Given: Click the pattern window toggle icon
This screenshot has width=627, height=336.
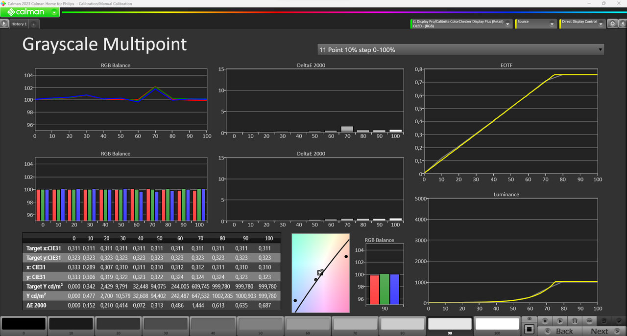Looking at the screenshot, I should 529,329.
